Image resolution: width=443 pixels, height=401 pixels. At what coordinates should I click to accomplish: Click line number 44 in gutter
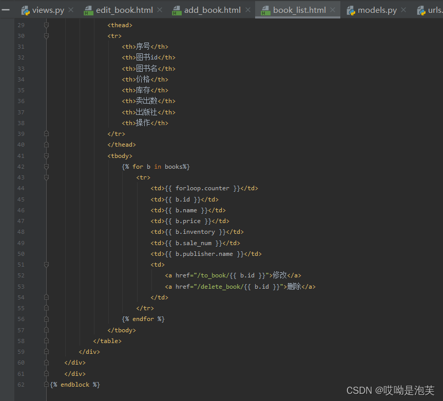(21, 188)
